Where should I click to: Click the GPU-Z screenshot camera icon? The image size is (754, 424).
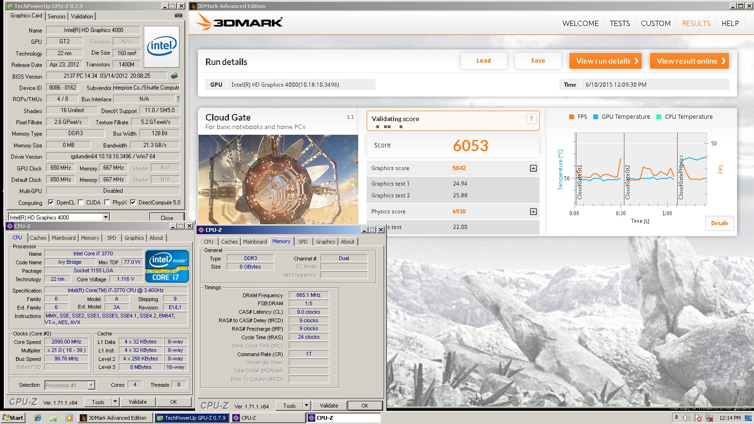click(179, 16)
